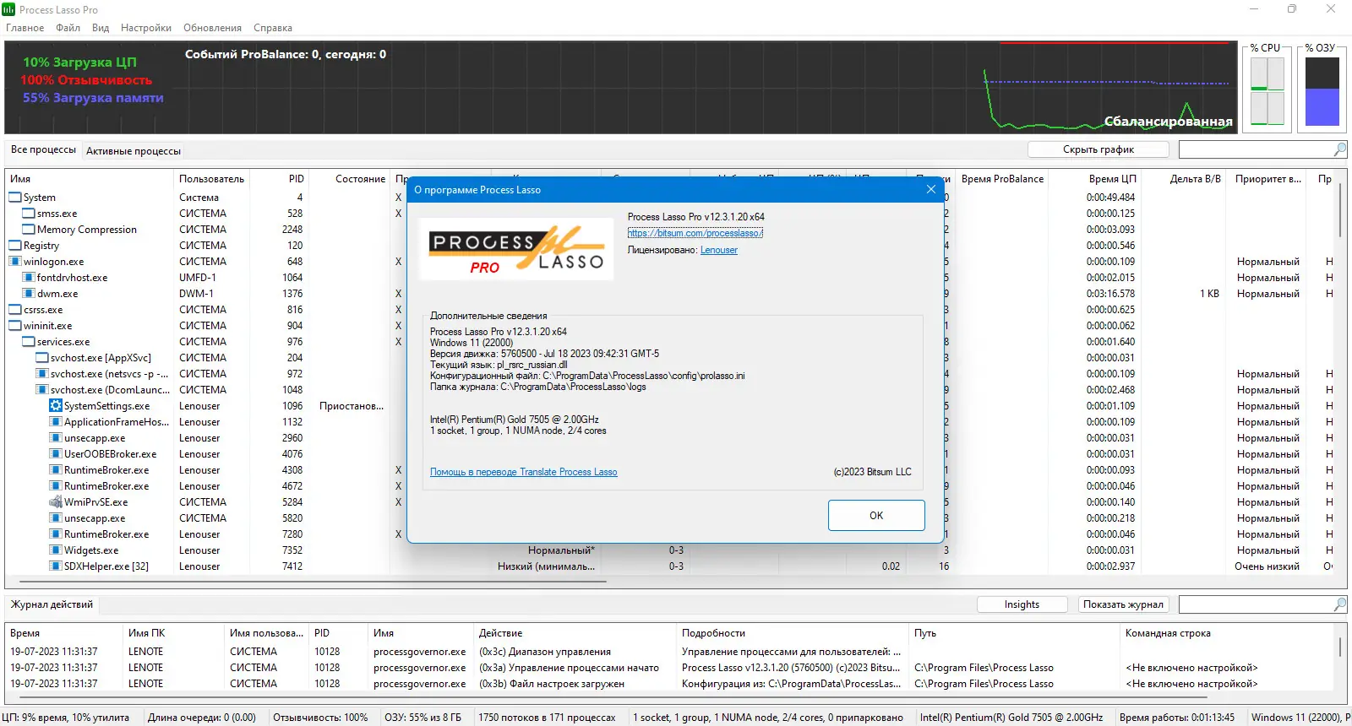Click the action log search magnifier icon
The image size is (1352, 726).
pos(1339,604)
